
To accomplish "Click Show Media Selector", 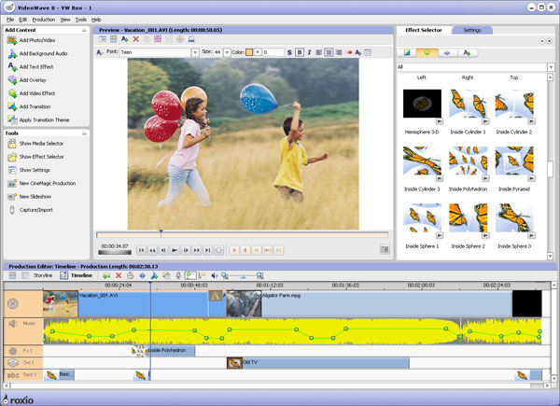I will 42,143.
